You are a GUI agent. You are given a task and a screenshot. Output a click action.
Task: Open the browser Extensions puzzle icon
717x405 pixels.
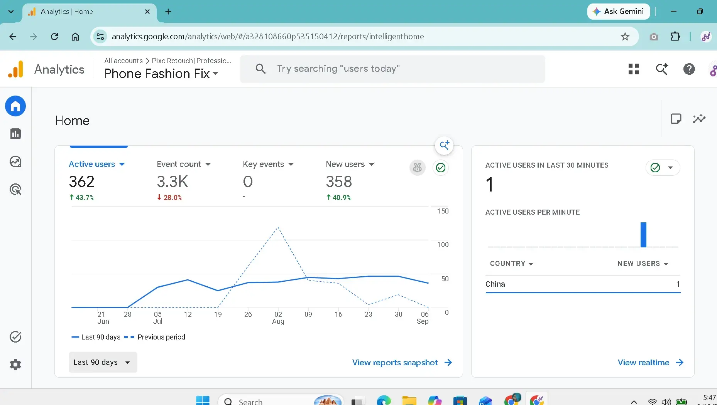[x=675, y=37]
